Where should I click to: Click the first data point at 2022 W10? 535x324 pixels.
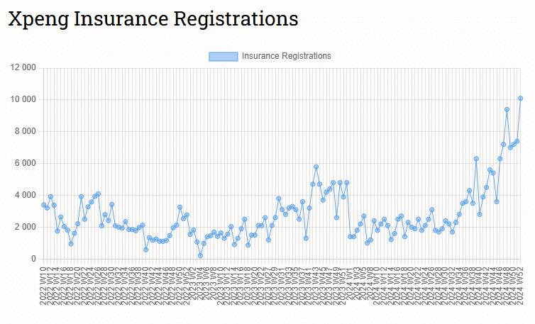tap(44, 205)
